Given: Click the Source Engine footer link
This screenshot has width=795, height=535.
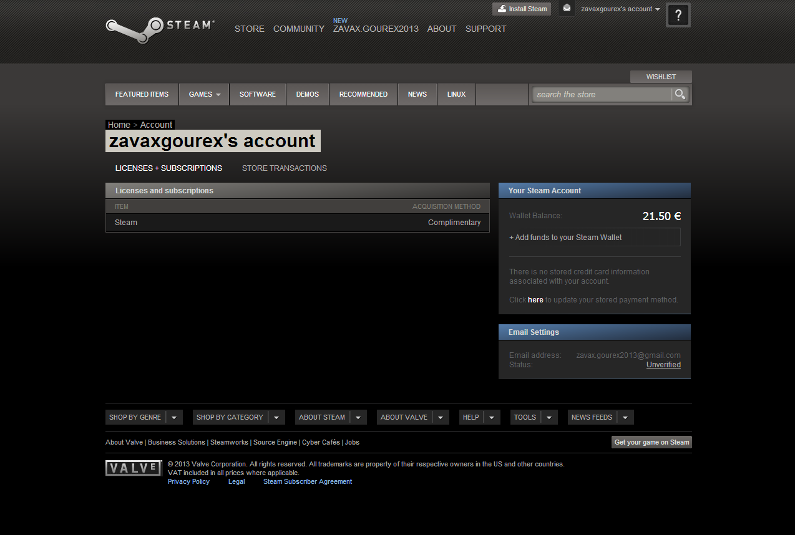Looking at the screenshot, I should (275, 442).
